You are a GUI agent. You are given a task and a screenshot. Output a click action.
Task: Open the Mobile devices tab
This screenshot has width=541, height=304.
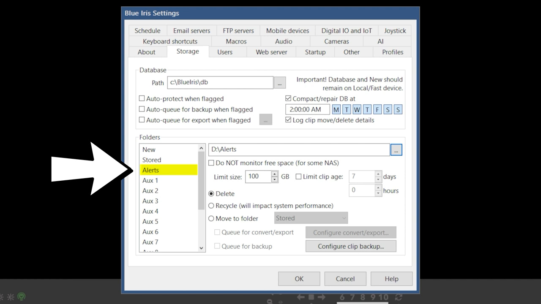click(x=287, y=30)
